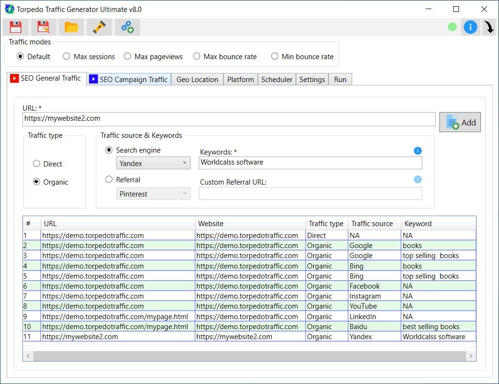Click the URL column header
499x384 pixels.
click(x=118, y=224)
